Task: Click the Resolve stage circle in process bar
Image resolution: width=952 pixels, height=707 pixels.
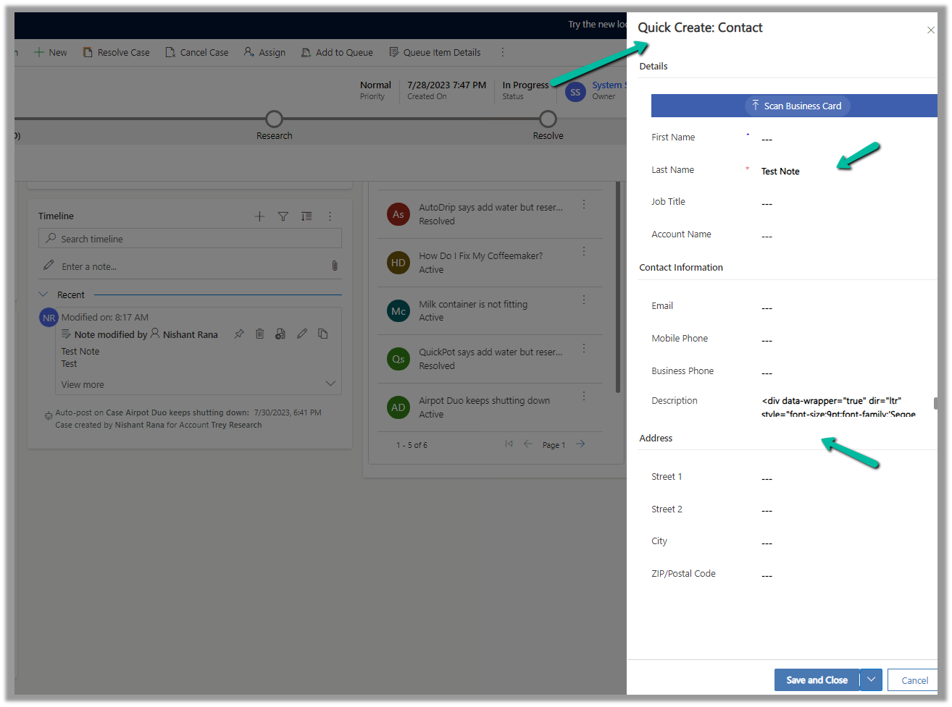Action: coord(548,119)
